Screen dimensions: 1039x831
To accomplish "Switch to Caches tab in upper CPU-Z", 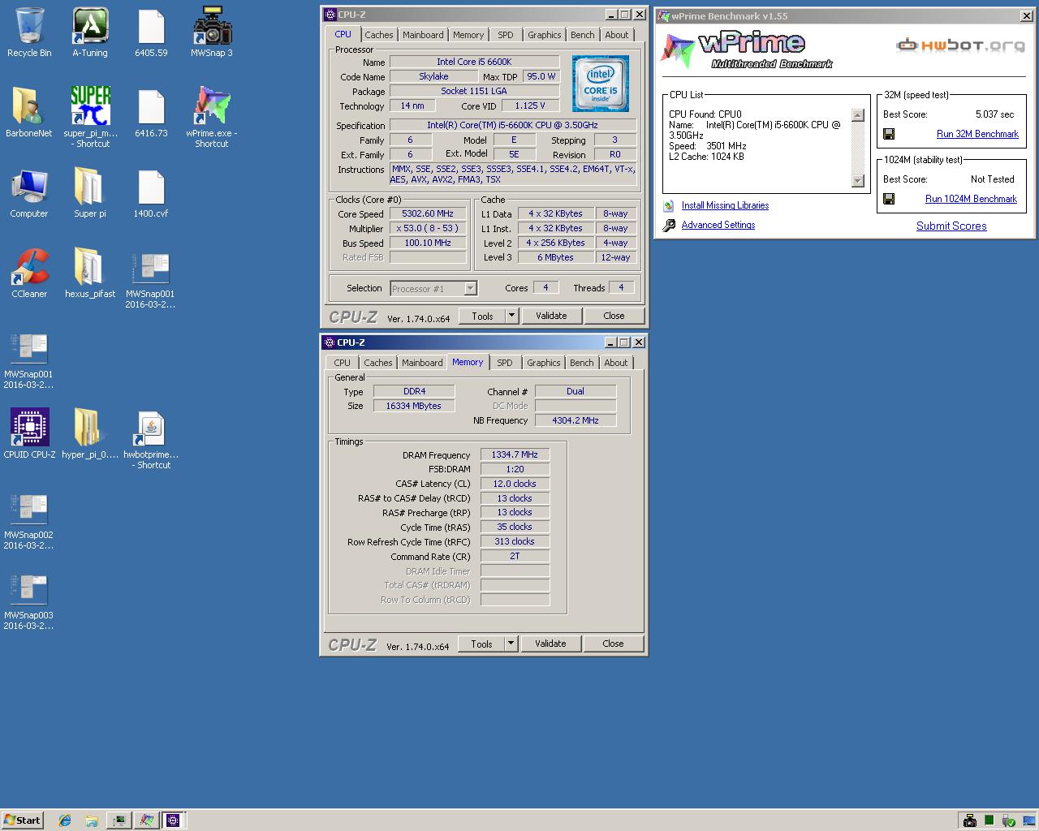I will 378,35.
